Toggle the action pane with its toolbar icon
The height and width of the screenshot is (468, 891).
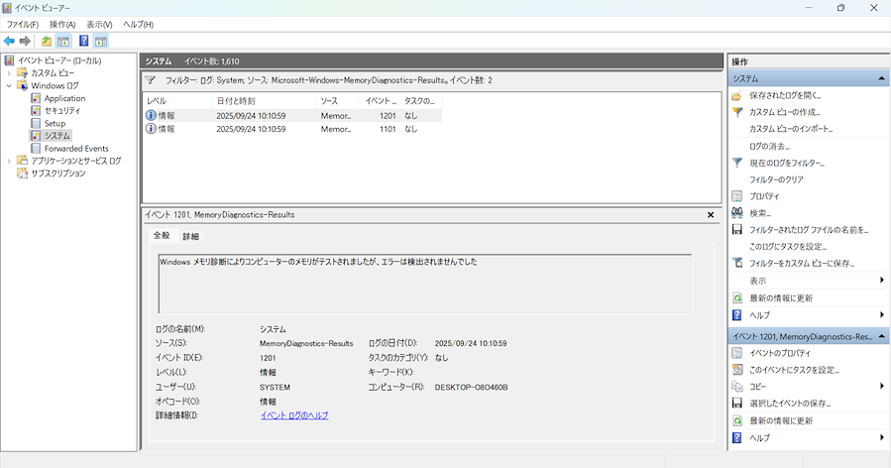point(101,41)
